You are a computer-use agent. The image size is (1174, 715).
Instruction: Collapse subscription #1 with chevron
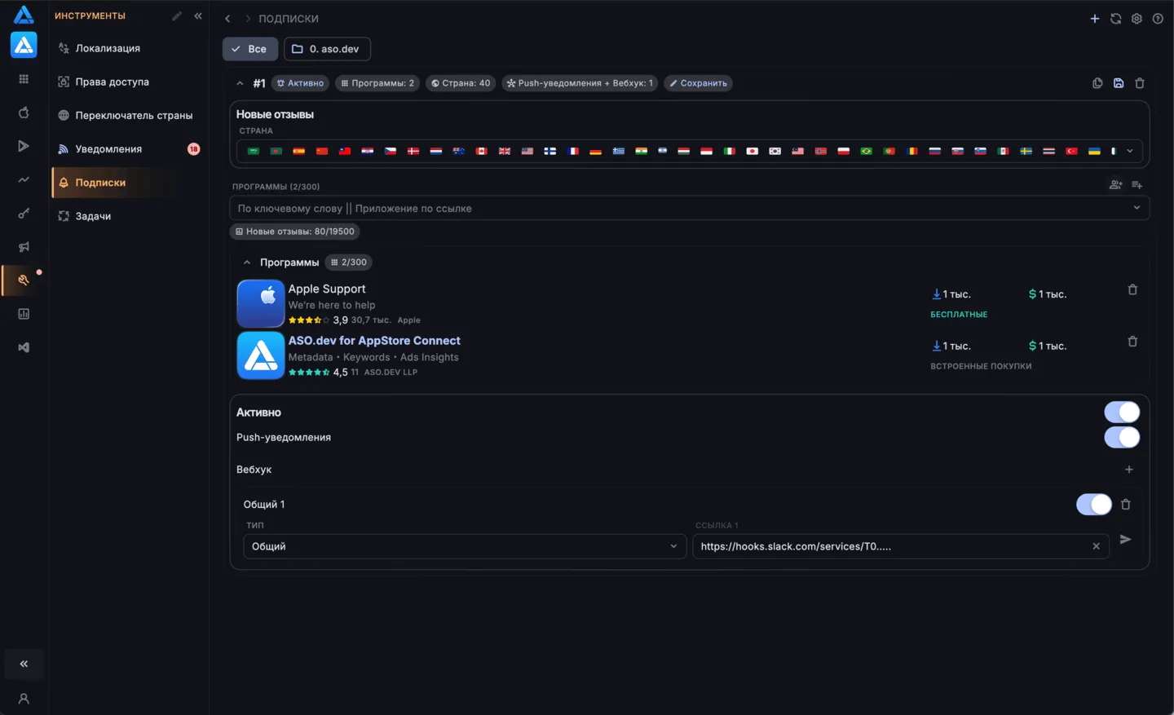point(240,83)
